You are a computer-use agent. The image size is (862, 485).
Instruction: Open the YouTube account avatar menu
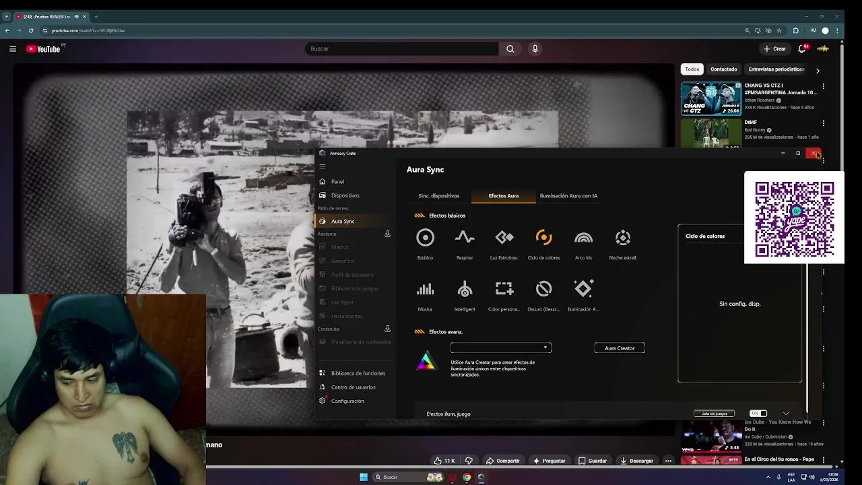[823, 48]
